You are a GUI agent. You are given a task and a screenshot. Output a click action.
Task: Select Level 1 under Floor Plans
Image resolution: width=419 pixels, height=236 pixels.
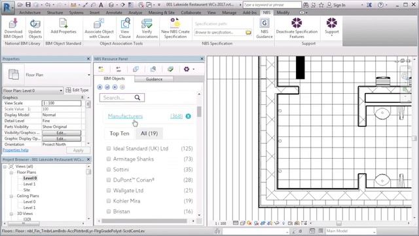[29, 184]
